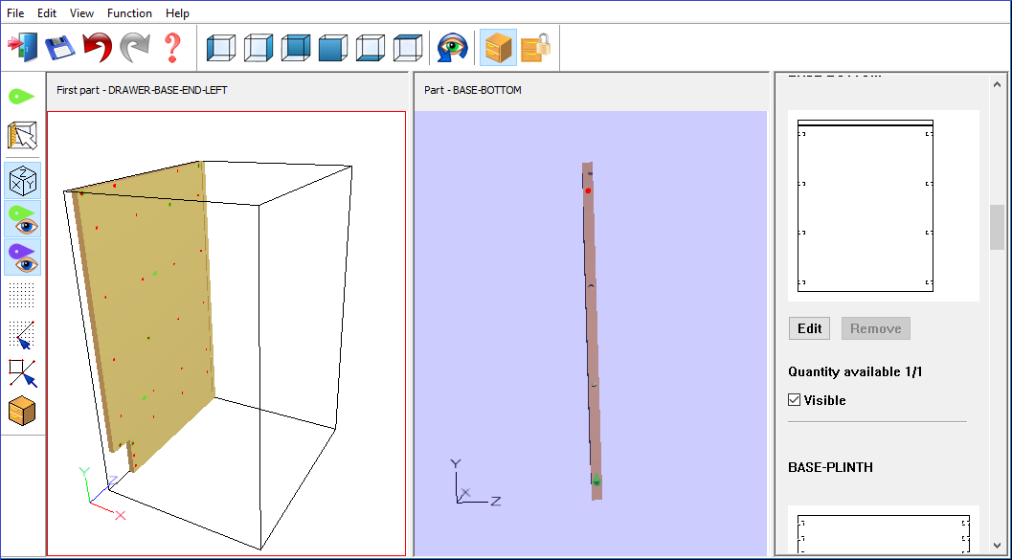Click the eye rotate view icon
This screenshot has height=560, width=1012.
453,48
